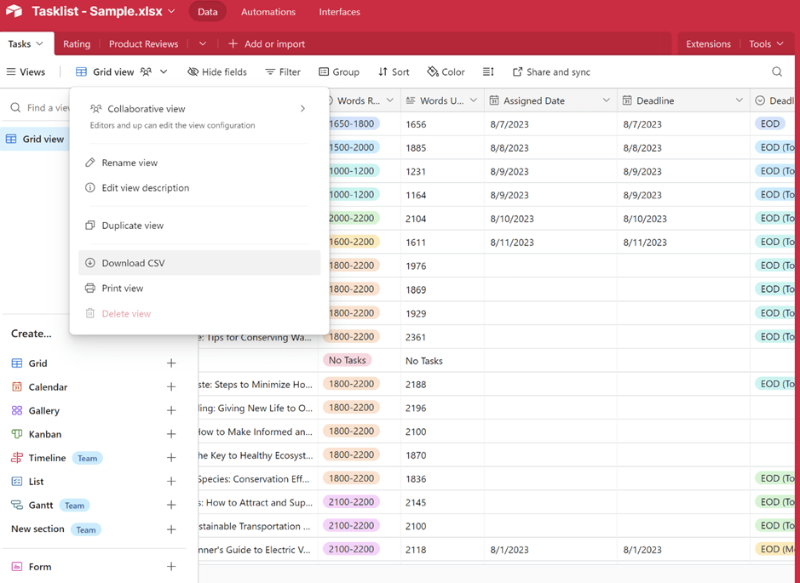800x583 pixels.
Task: Click the Timeline view icon in the sidebar
Action: [x=18, y=457]
